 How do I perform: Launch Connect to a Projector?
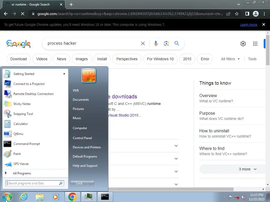pos(35,84)
